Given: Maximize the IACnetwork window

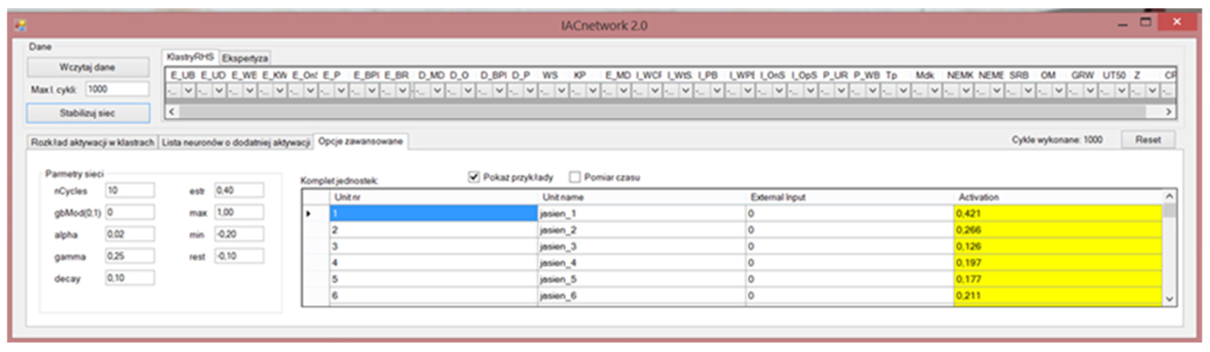Looking at the screenshot, I should [x=1146, y=22].
